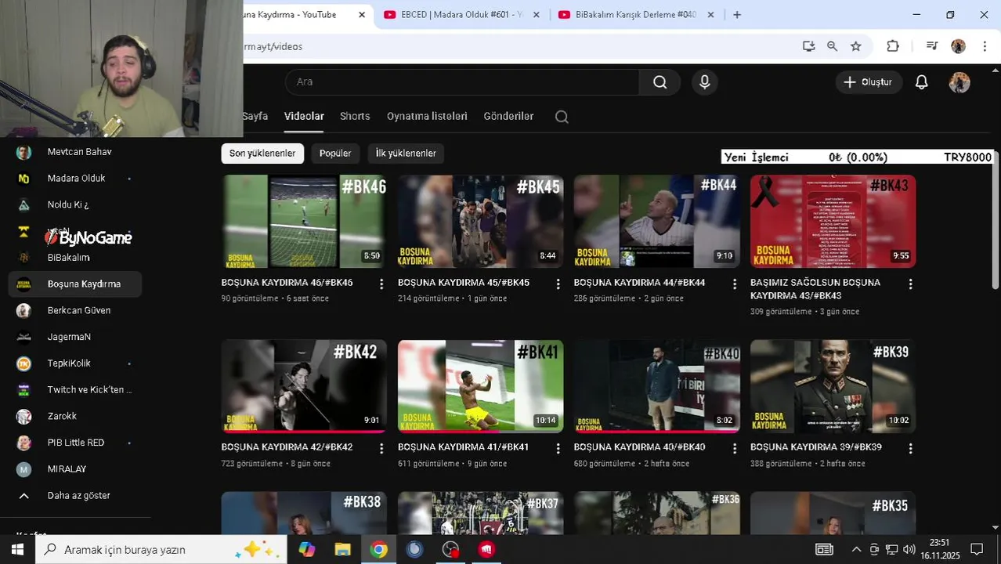Open Madara Olduk subscription
The height and width of the screenshot is (564, 1001).
point(75,179)
